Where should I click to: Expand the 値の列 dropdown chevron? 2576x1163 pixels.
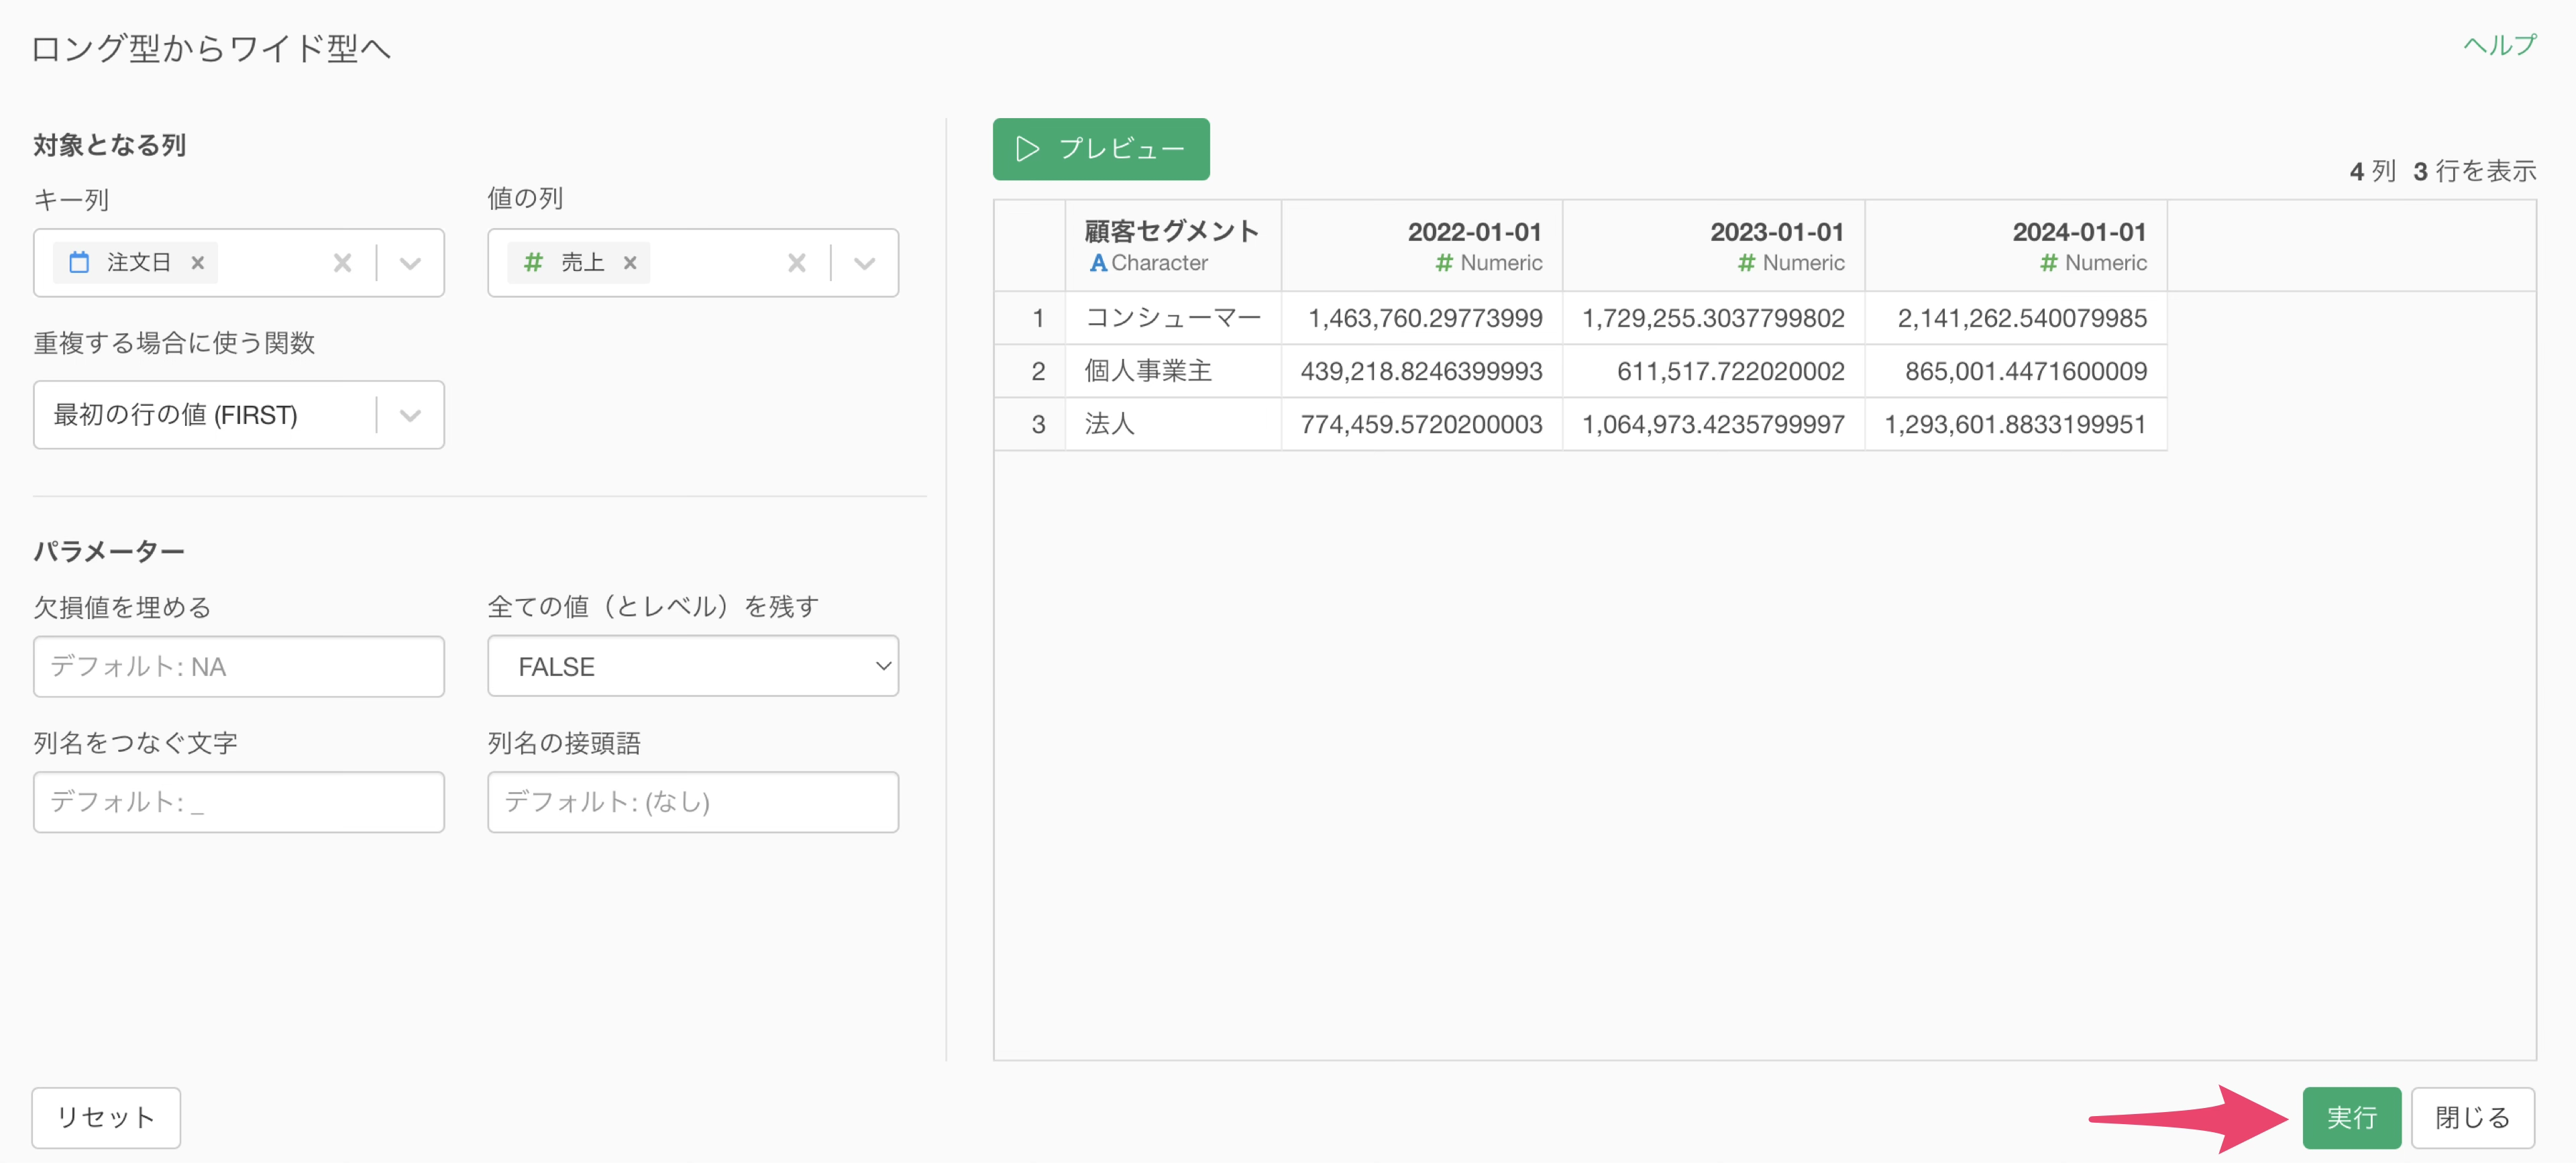[x=864, y=263]
